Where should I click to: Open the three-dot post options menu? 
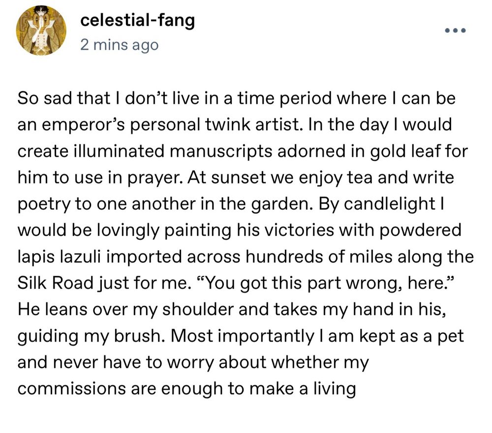point(455,30)
